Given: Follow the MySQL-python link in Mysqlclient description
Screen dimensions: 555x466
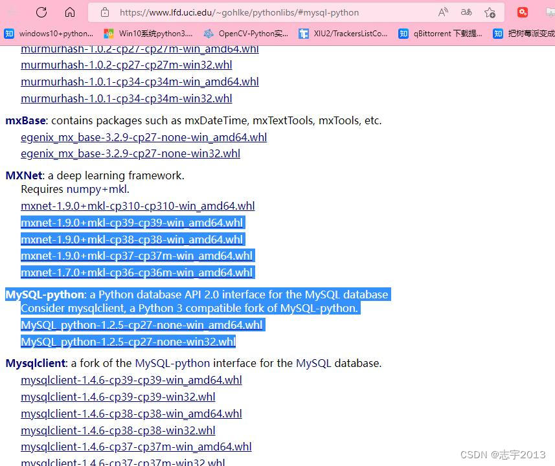Looking at the screenshot, I should pos(172,363).
